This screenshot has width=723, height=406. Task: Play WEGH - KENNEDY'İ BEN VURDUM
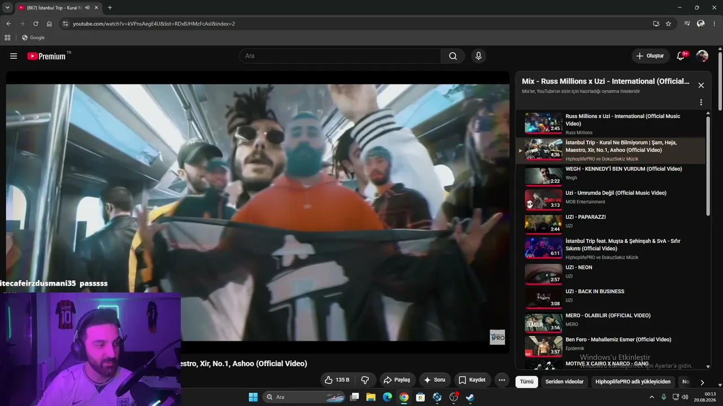point(612,175)
